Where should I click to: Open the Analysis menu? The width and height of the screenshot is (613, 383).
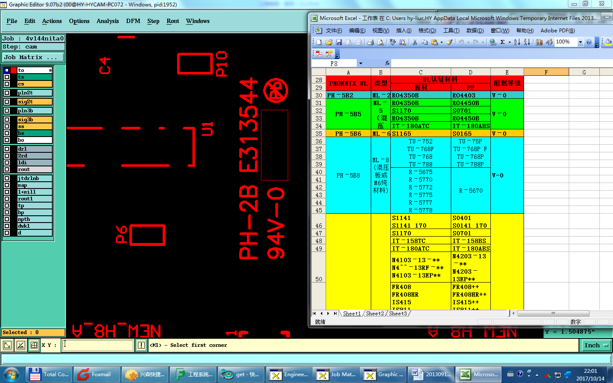coord(108,21)
